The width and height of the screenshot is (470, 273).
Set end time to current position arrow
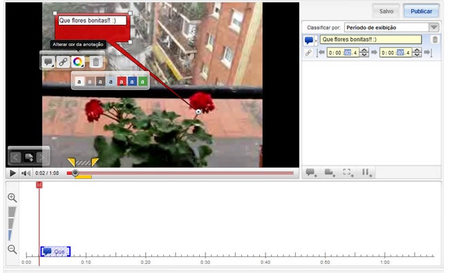click(428, 53)
